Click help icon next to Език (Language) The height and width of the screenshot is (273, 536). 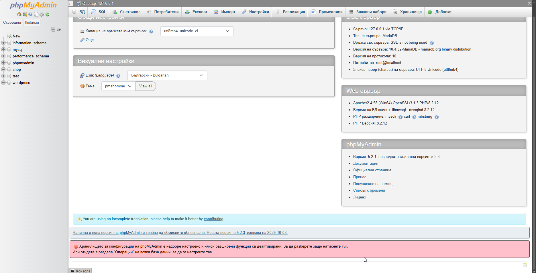pos(118,76)
